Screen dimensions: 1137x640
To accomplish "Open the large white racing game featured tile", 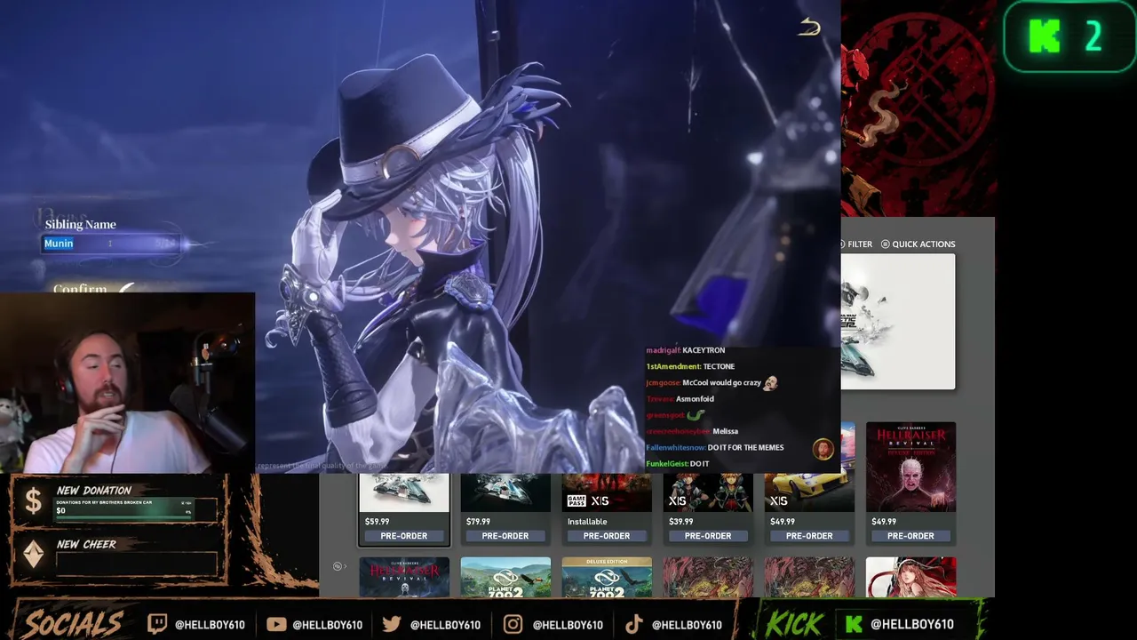I will coord(898,322).
